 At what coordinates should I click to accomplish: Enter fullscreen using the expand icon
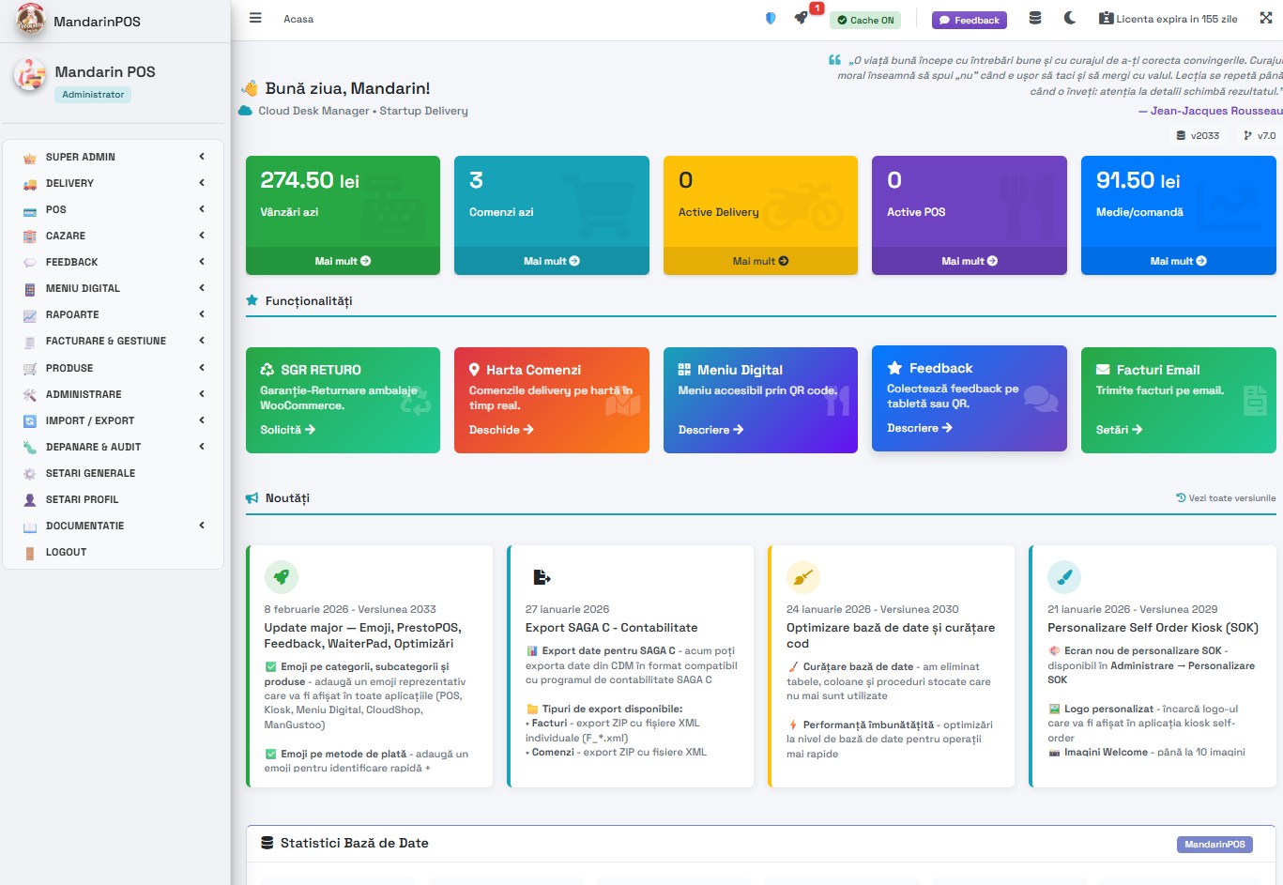pos(1266,18)
